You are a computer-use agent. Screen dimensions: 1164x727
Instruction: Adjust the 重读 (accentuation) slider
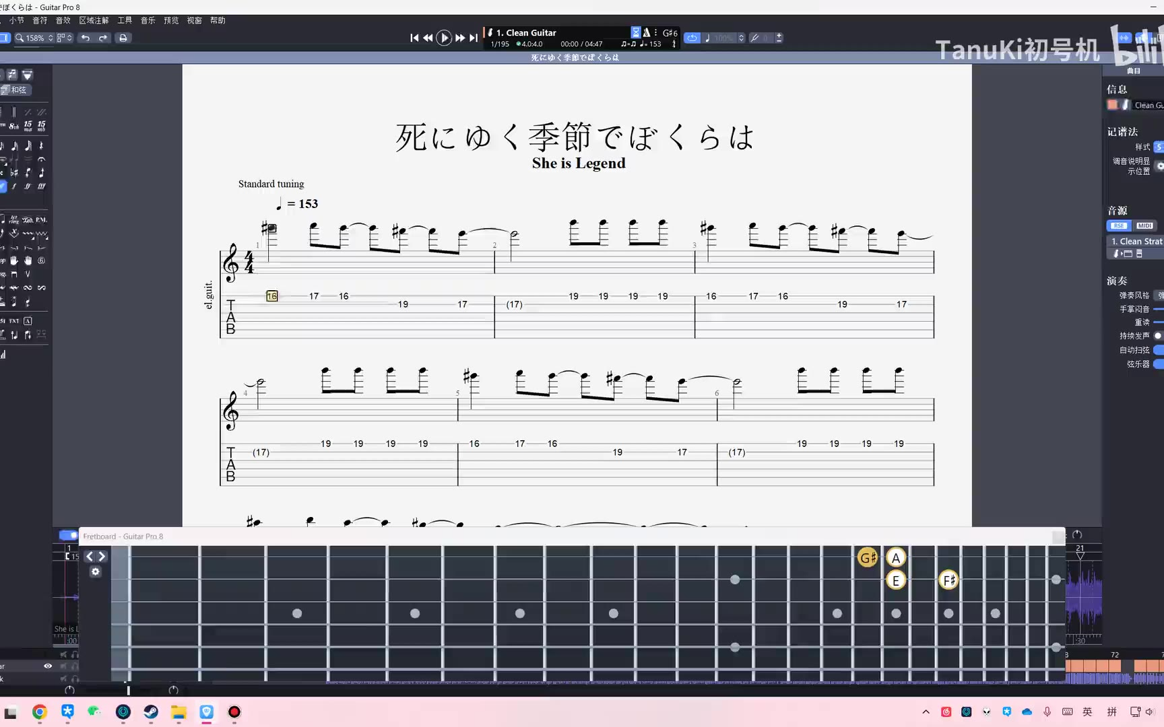pyautogui.click(x=1159, y=322)
